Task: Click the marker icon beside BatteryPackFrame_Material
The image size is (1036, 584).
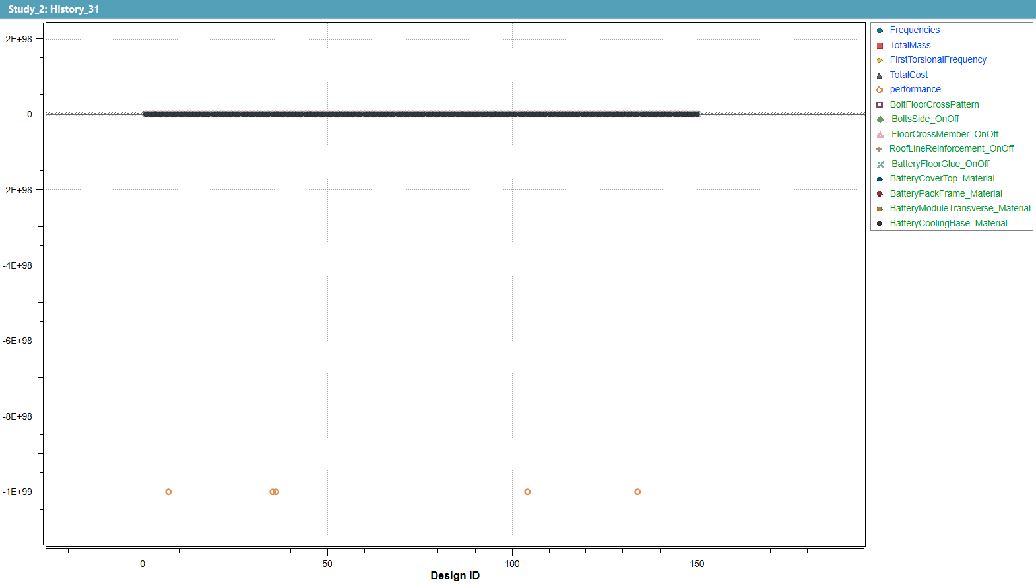Action: click(880, 194)
